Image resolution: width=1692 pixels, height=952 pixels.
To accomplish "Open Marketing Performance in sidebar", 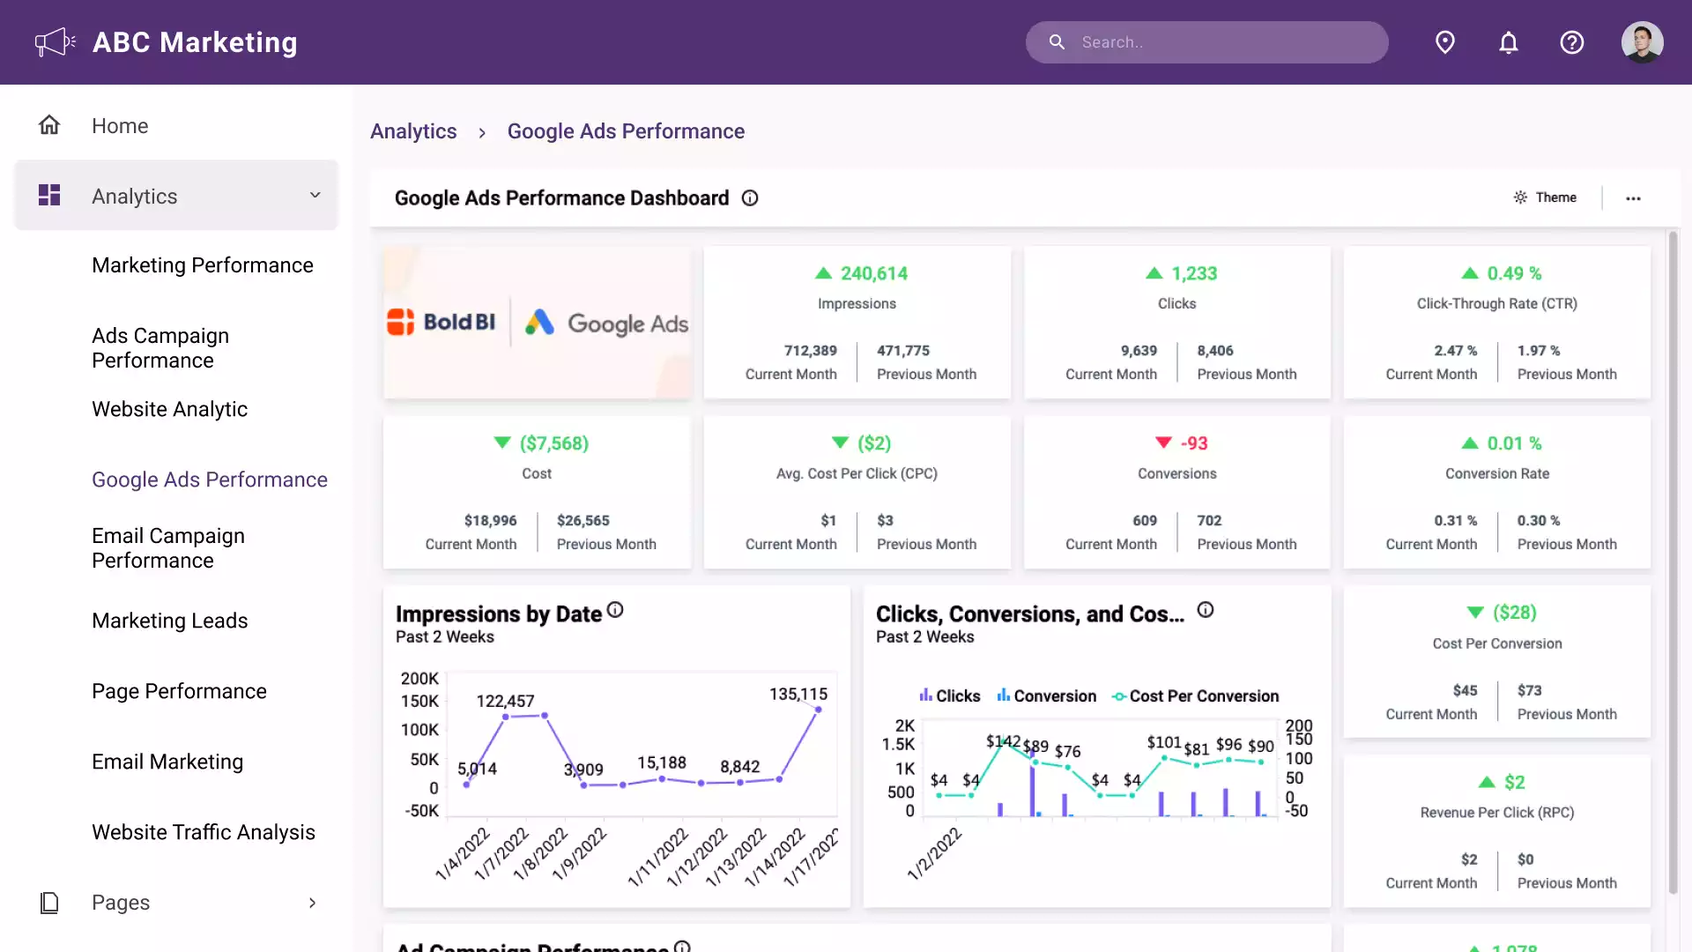I will [203, 265].
